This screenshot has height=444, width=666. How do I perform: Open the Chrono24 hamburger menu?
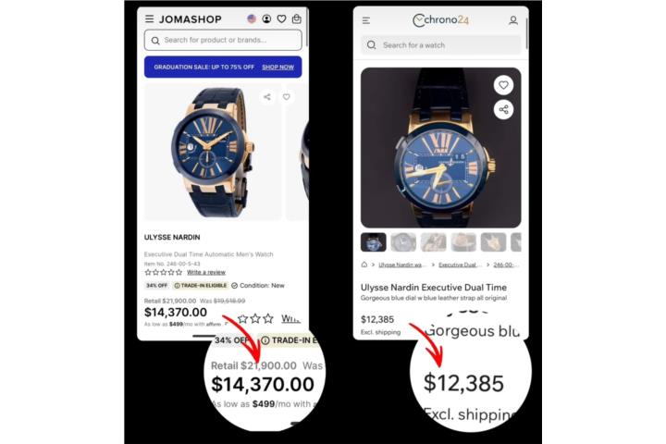coord(365,20)
